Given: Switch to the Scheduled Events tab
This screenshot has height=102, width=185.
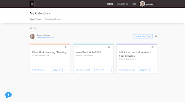Looking at the screenshot, I should click(53, 19).
